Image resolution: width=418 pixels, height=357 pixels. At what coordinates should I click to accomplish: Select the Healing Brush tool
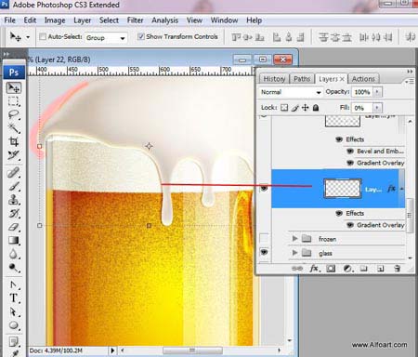[13, 173]
